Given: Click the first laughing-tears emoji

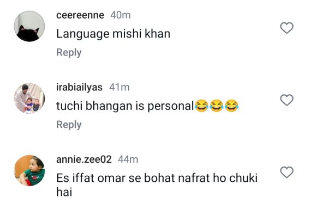Looking at the screenshot, I should coord(201,106).
